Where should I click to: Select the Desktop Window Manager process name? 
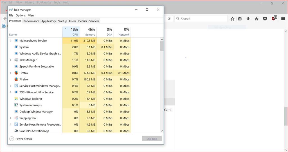tap(36, 112)
